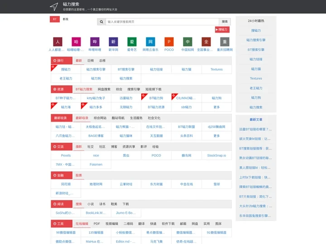The image size is (326, 244).
Task: Select the BT search category
Action: 55,19
